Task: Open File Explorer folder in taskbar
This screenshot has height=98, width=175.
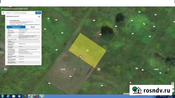Action: point(14,96)
